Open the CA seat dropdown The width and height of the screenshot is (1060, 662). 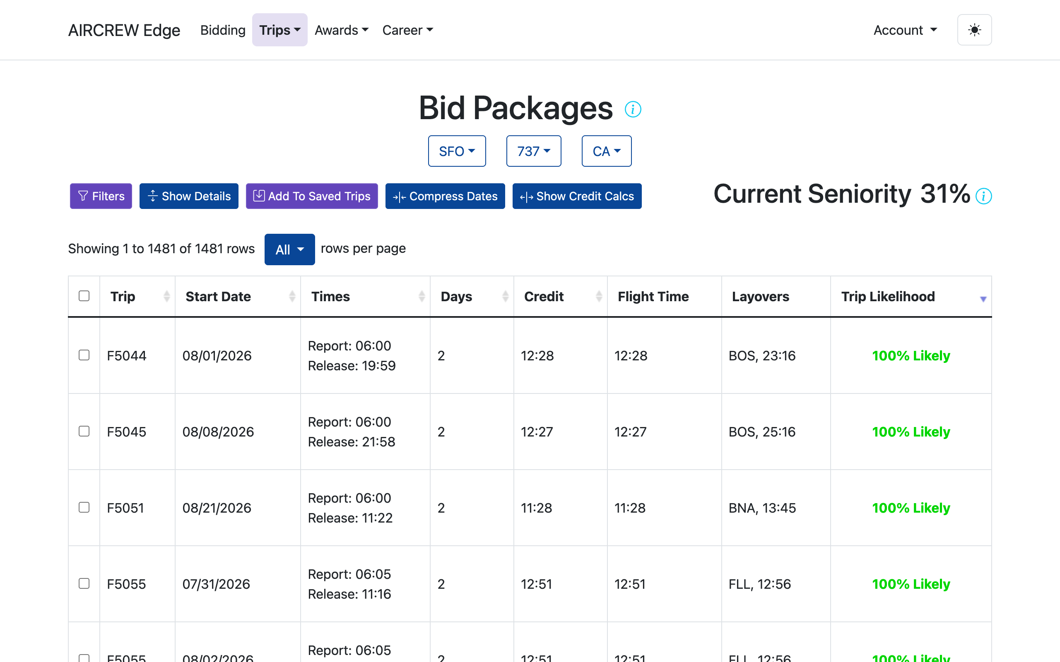[x=606, y=151]
